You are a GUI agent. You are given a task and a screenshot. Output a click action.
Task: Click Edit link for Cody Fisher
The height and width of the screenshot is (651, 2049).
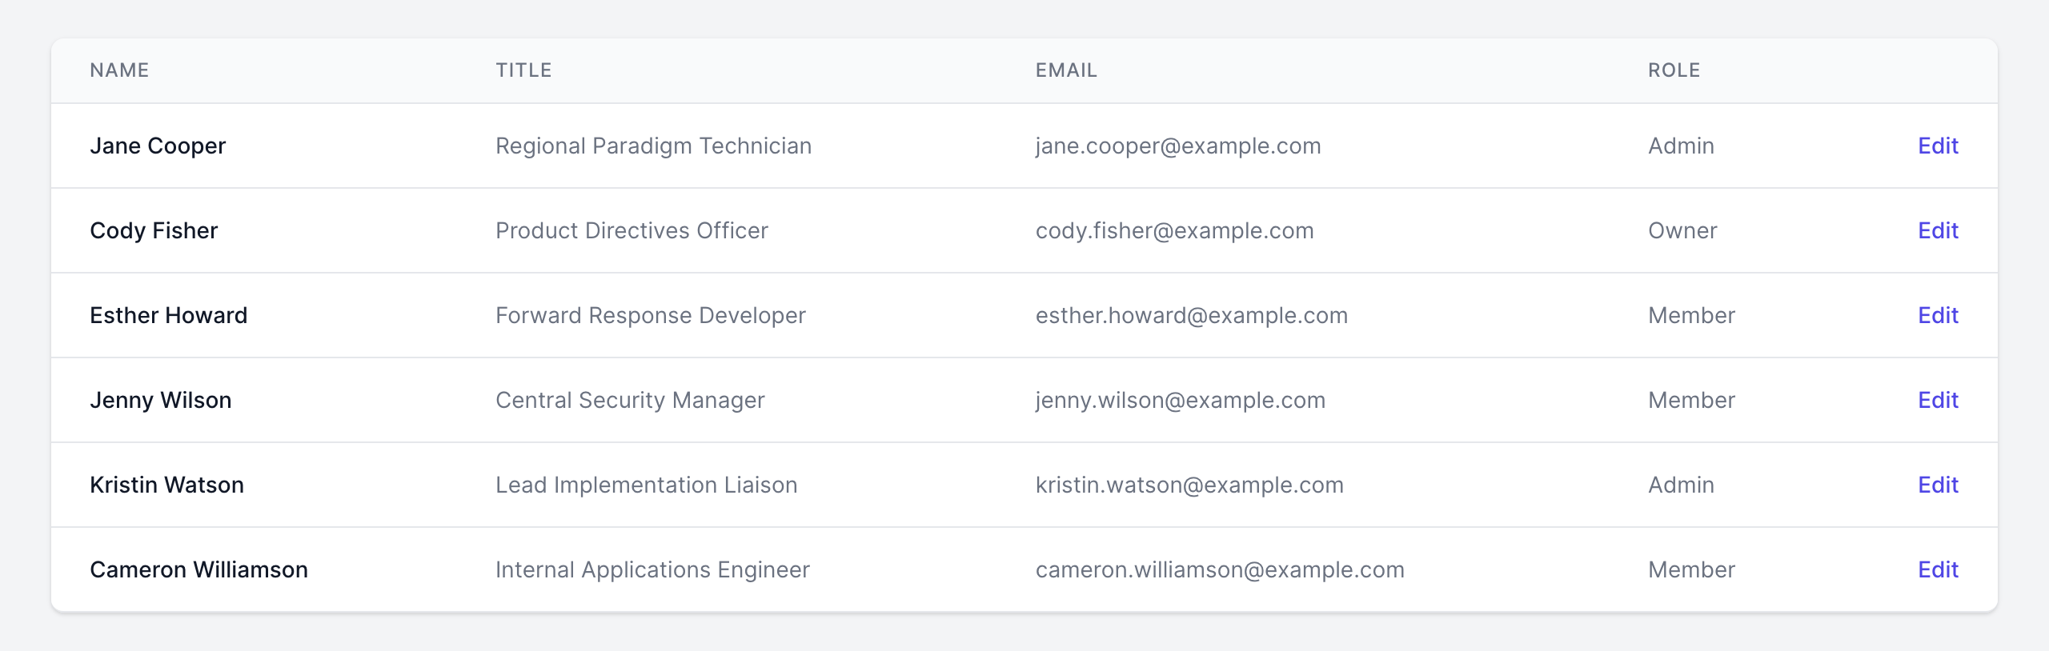click(1937, 230)
